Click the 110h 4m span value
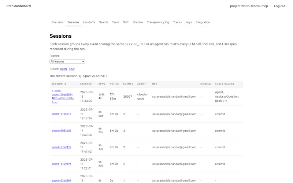The height and width of the screenshot is (183, 293). point(101,96)
